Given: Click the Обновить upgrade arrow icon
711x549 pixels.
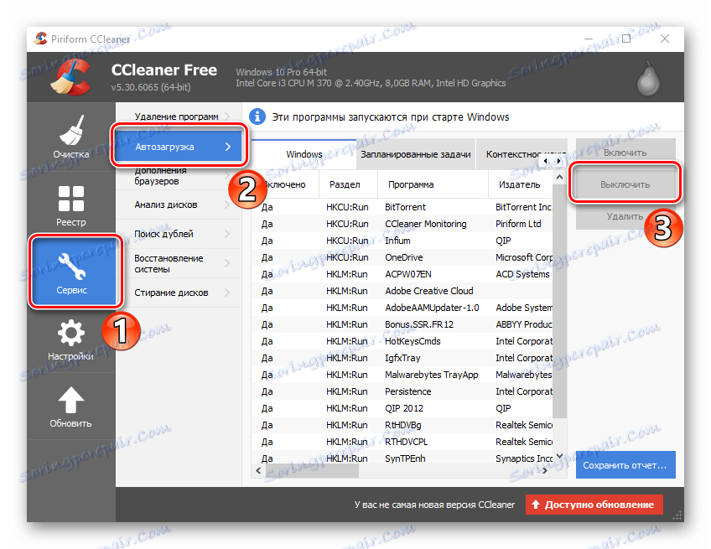Looking at the screenshot, I should coord(70,400).
